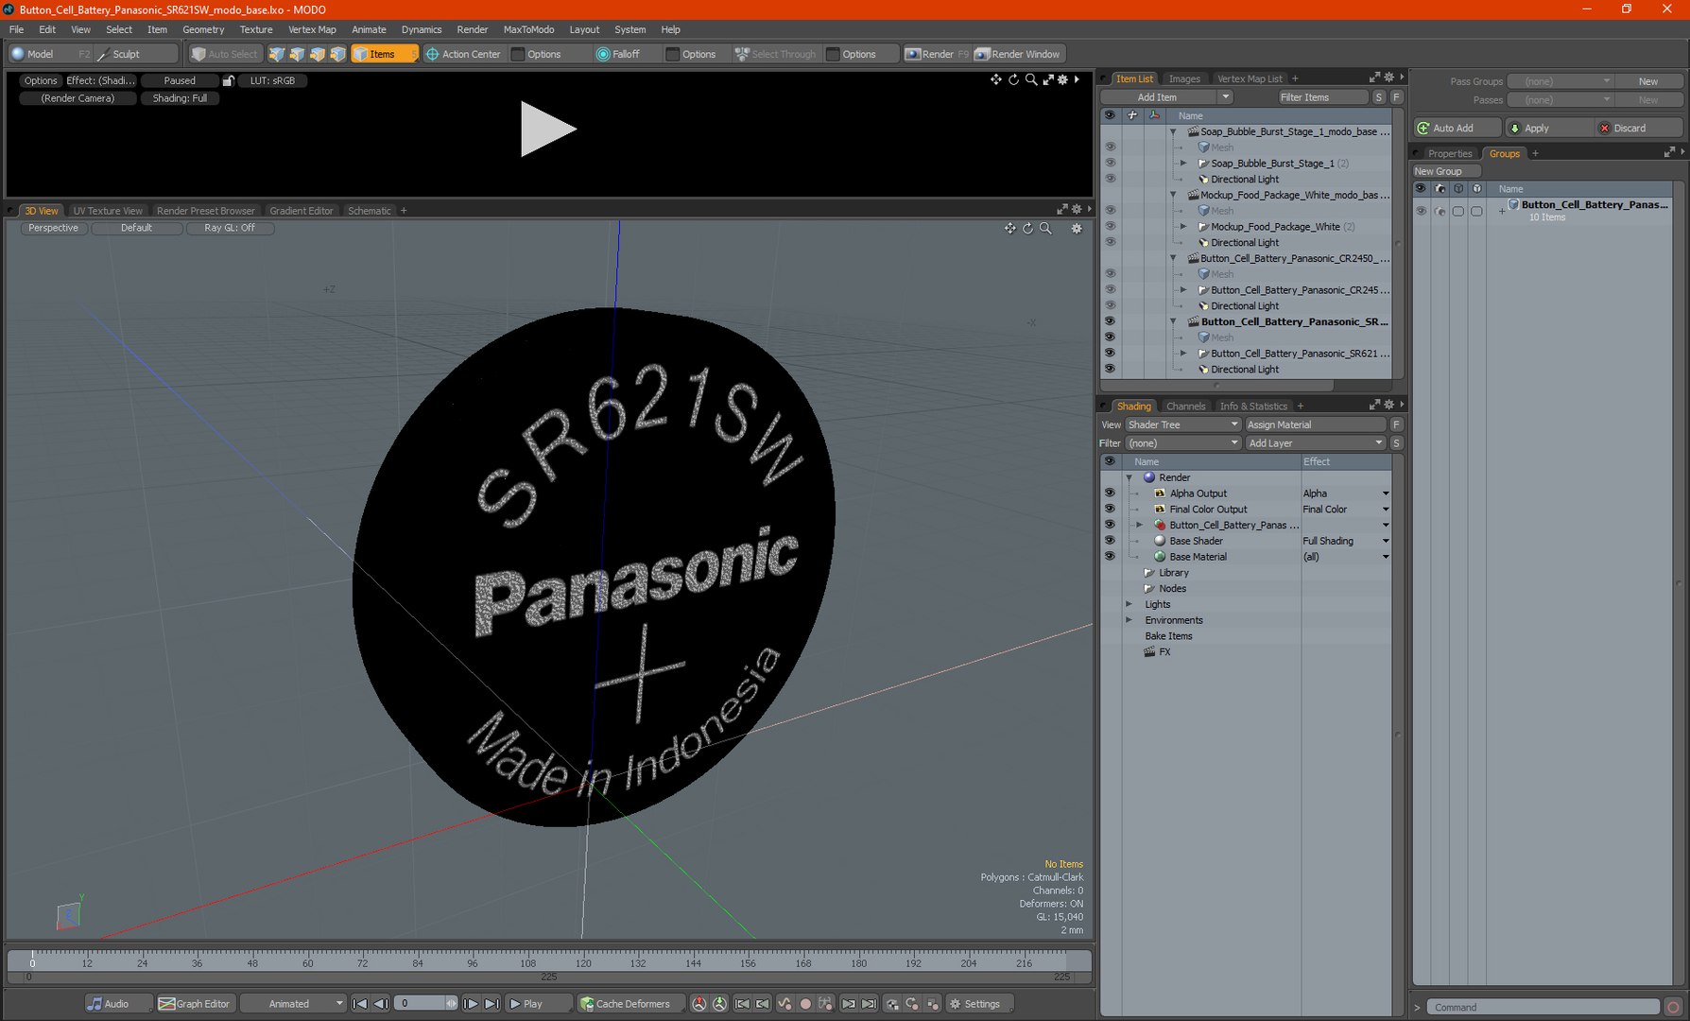Image resolution: width=1690 pixels, height=1021 pixels.
Task: Click Render button in toolbar
Action: (x=937, y=54)
